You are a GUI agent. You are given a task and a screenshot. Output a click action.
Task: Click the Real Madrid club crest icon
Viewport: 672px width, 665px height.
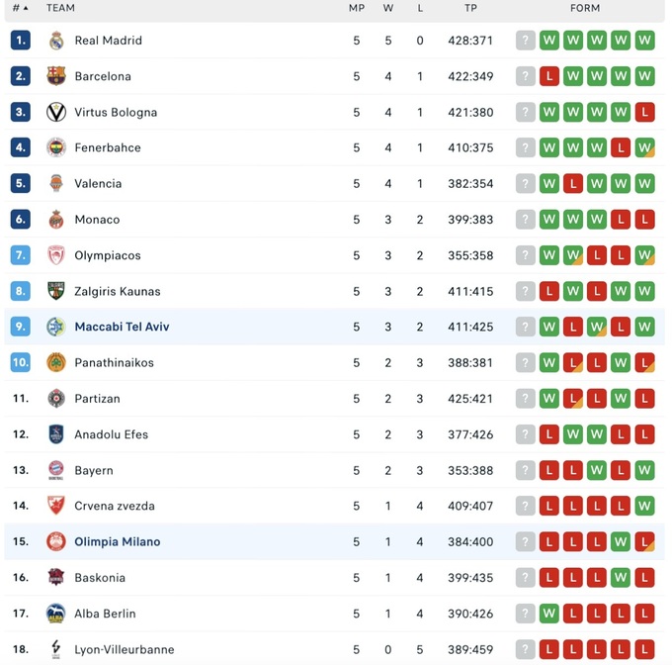[x=56, y=41]
